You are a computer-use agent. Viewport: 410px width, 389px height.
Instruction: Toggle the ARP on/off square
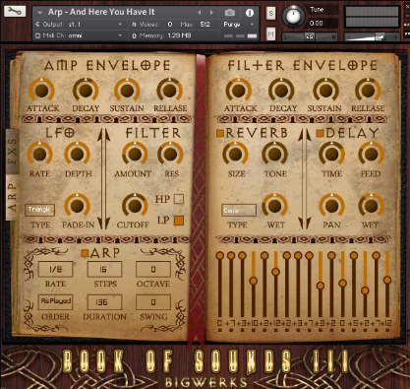(x=85, y=253)
